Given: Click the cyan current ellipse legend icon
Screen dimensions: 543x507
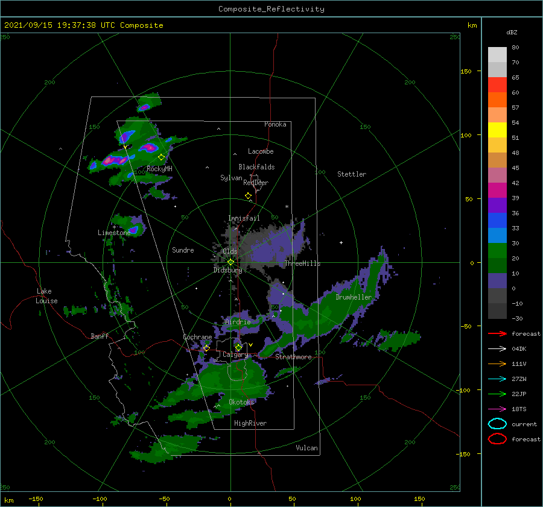Looking at the screenshot, I should click(x=497, y=424).
